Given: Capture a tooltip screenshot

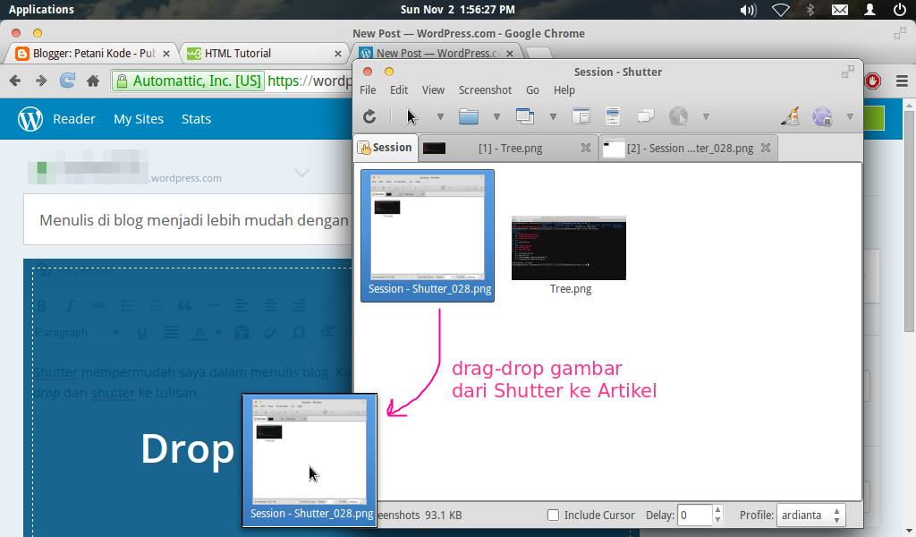Looking at the screenshot, I should [x=645, y=115].
